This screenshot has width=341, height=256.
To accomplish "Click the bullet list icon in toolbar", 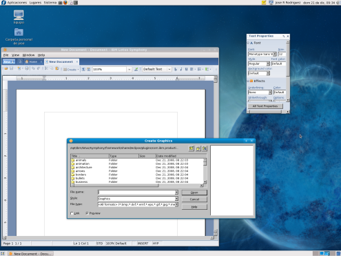I will [x=199, y=69].
